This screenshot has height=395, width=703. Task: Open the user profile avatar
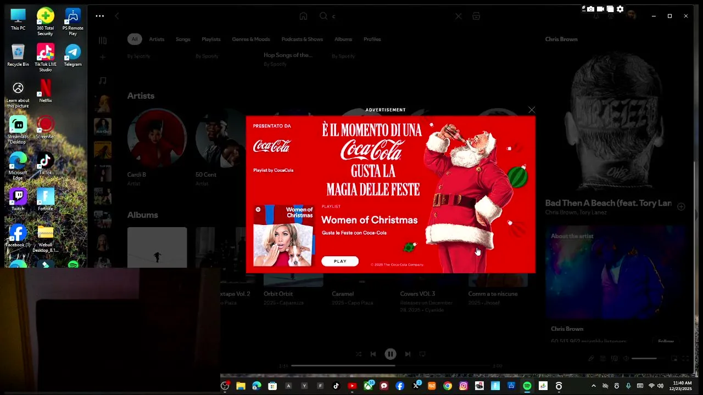tap(632, 15)
